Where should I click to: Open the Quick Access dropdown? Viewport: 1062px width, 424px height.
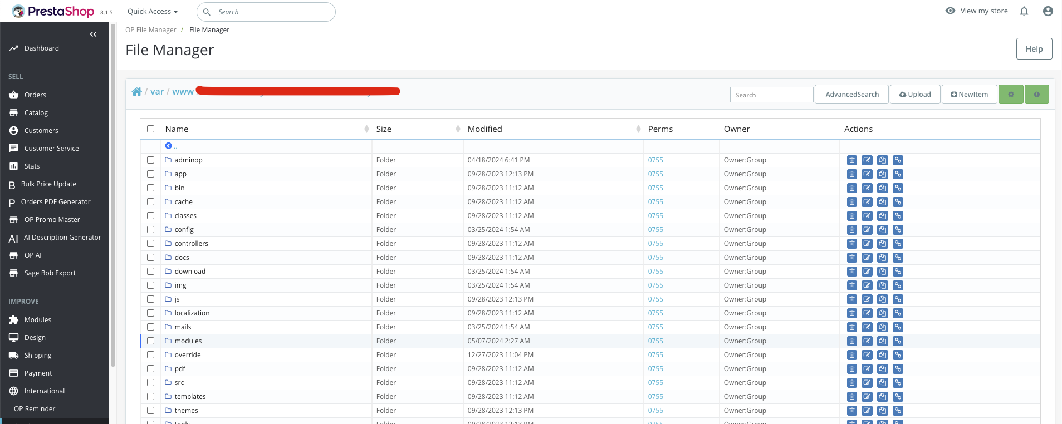tap(153, 12)
